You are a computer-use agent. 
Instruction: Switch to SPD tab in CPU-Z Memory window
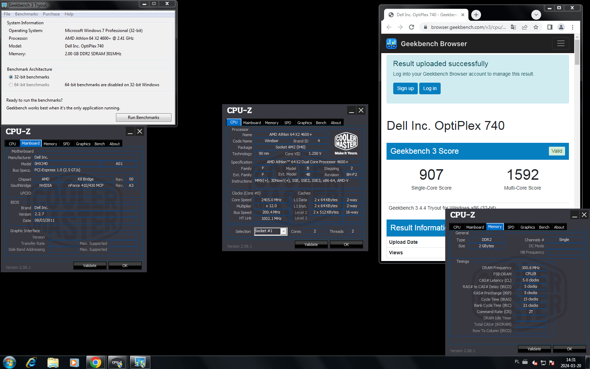pos(511,227)
